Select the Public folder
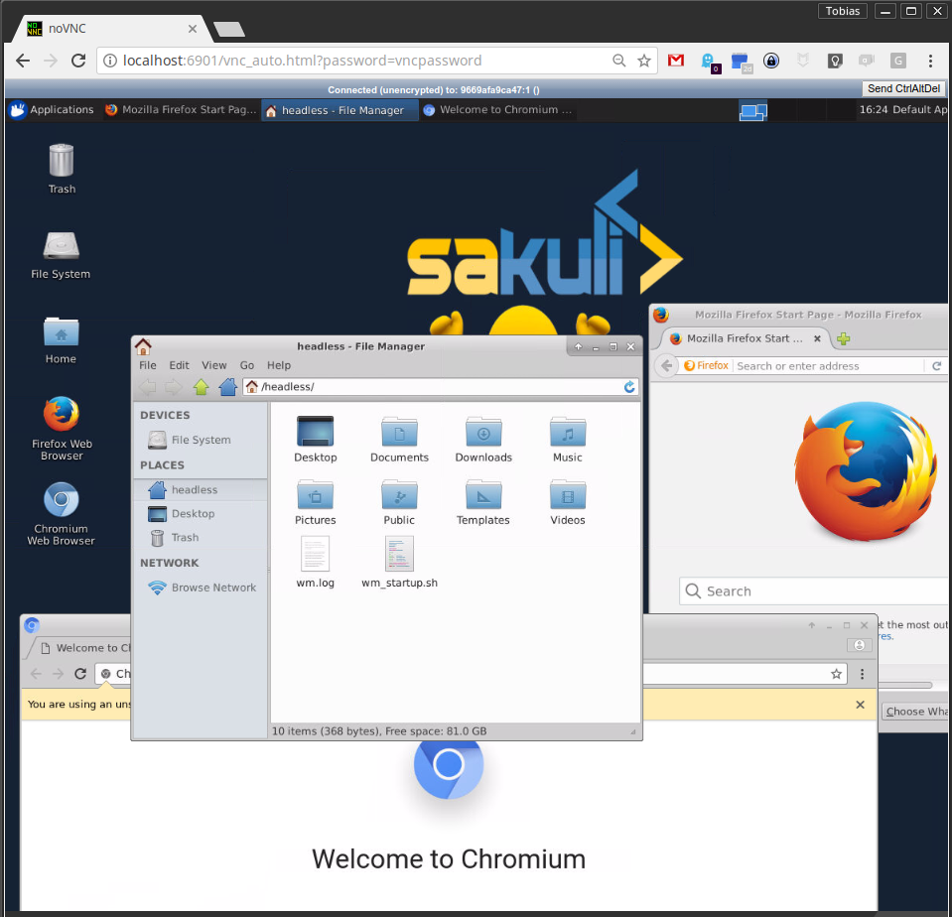952x917 pixels. [x=399, y=502]
